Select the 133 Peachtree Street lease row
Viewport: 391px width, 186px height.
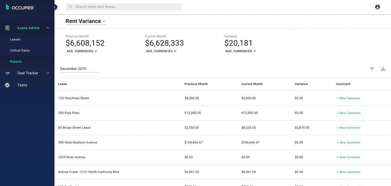(x=223, y=99)
